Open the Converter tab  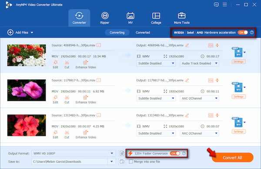79,18
